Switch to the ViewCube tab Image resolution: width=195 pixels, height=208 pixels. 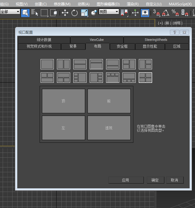click(97, 40)
